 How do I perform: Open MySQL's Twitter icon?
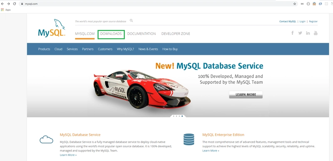coord(300,33)
